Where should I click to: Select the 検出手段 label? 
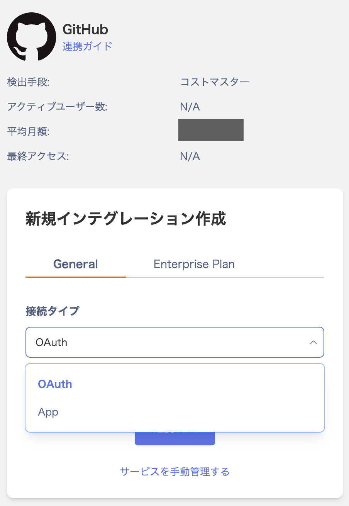pos(29,82)
